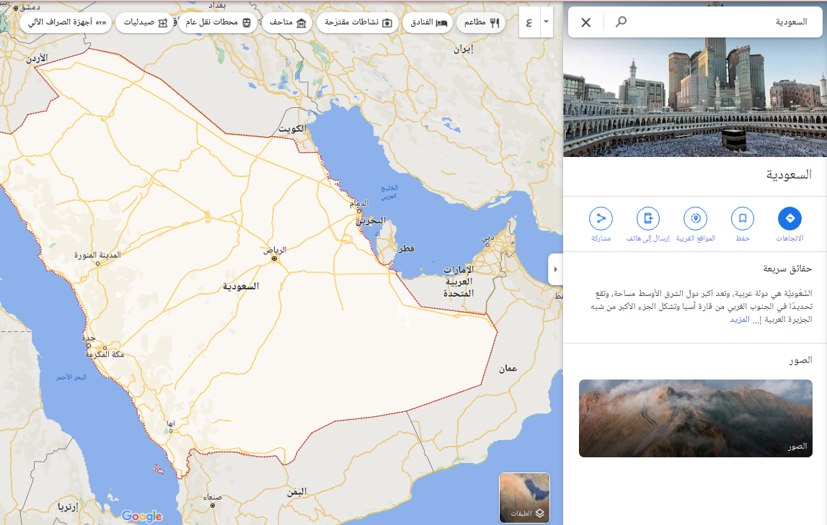
Task: Save the place with حفظ icon
Action: pos(743,218)
